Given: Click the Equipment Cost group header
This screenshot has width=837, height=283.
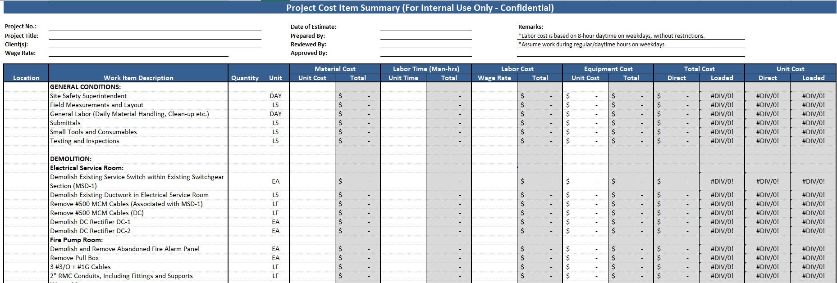Looking at the screenshot, I should pyautogui.click(x=608, y=69).
